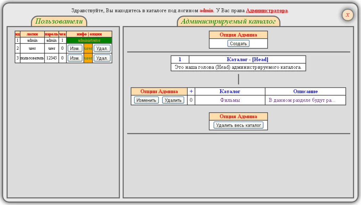Click the Создать button
The width and height of the screenshot is (361, 205).
[x=238, y=43]
